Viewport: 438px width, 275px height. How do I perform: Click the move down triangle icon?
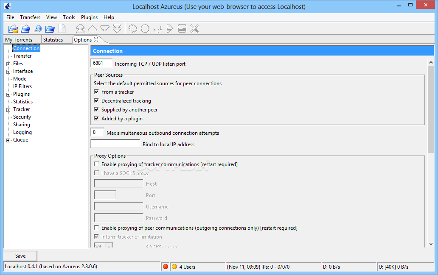(x=105, y=28)
